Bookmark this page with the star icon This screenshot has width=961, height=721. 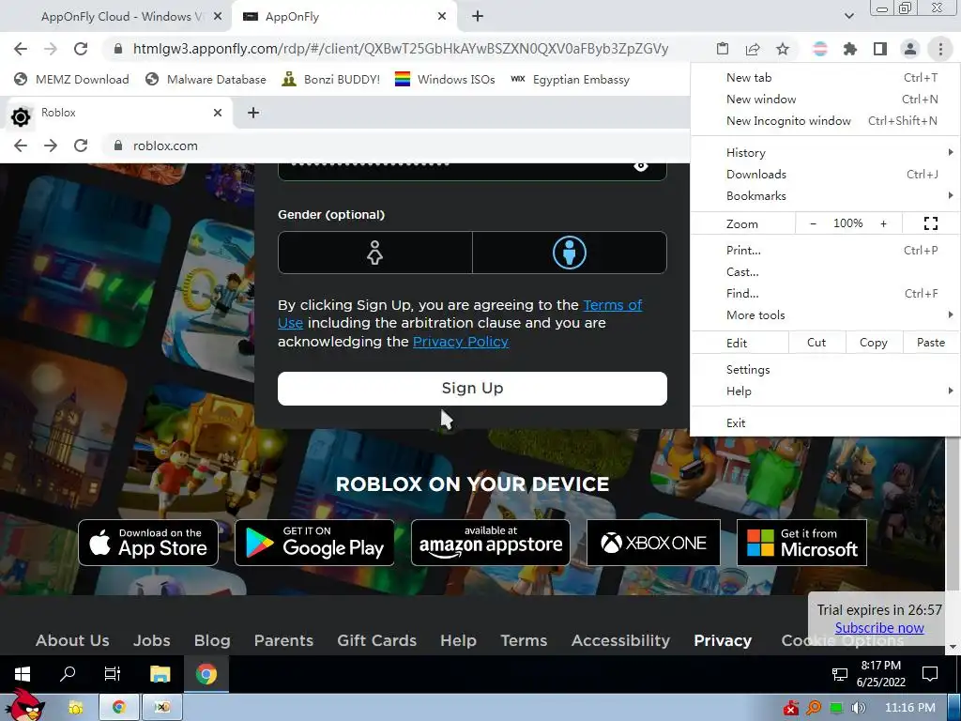(783, 49)
